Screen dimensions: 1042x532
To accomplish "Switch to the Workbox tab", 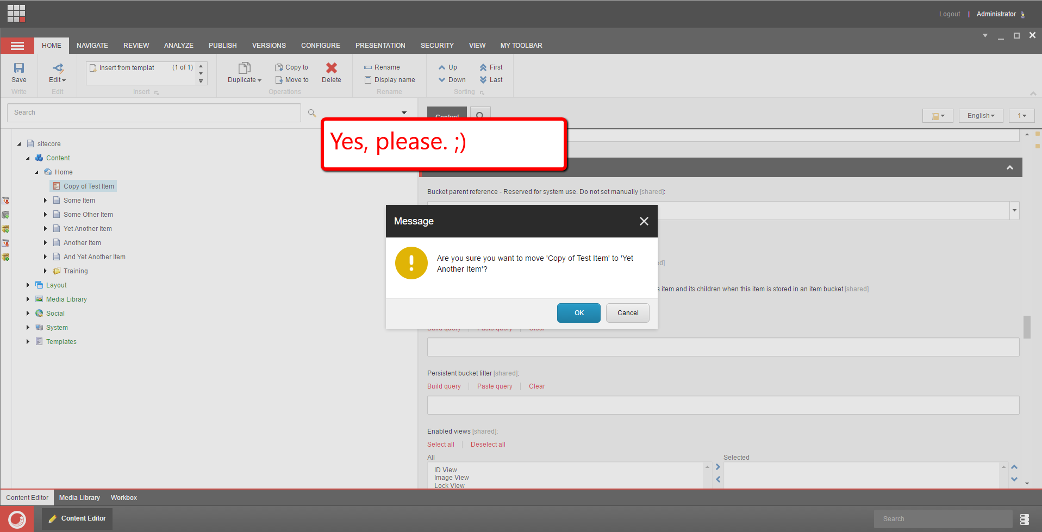I will pyautogui.click(x=124, y=498).
